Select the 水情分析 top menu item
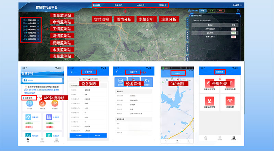The image size is (274, 151). [x=140, y=5]
